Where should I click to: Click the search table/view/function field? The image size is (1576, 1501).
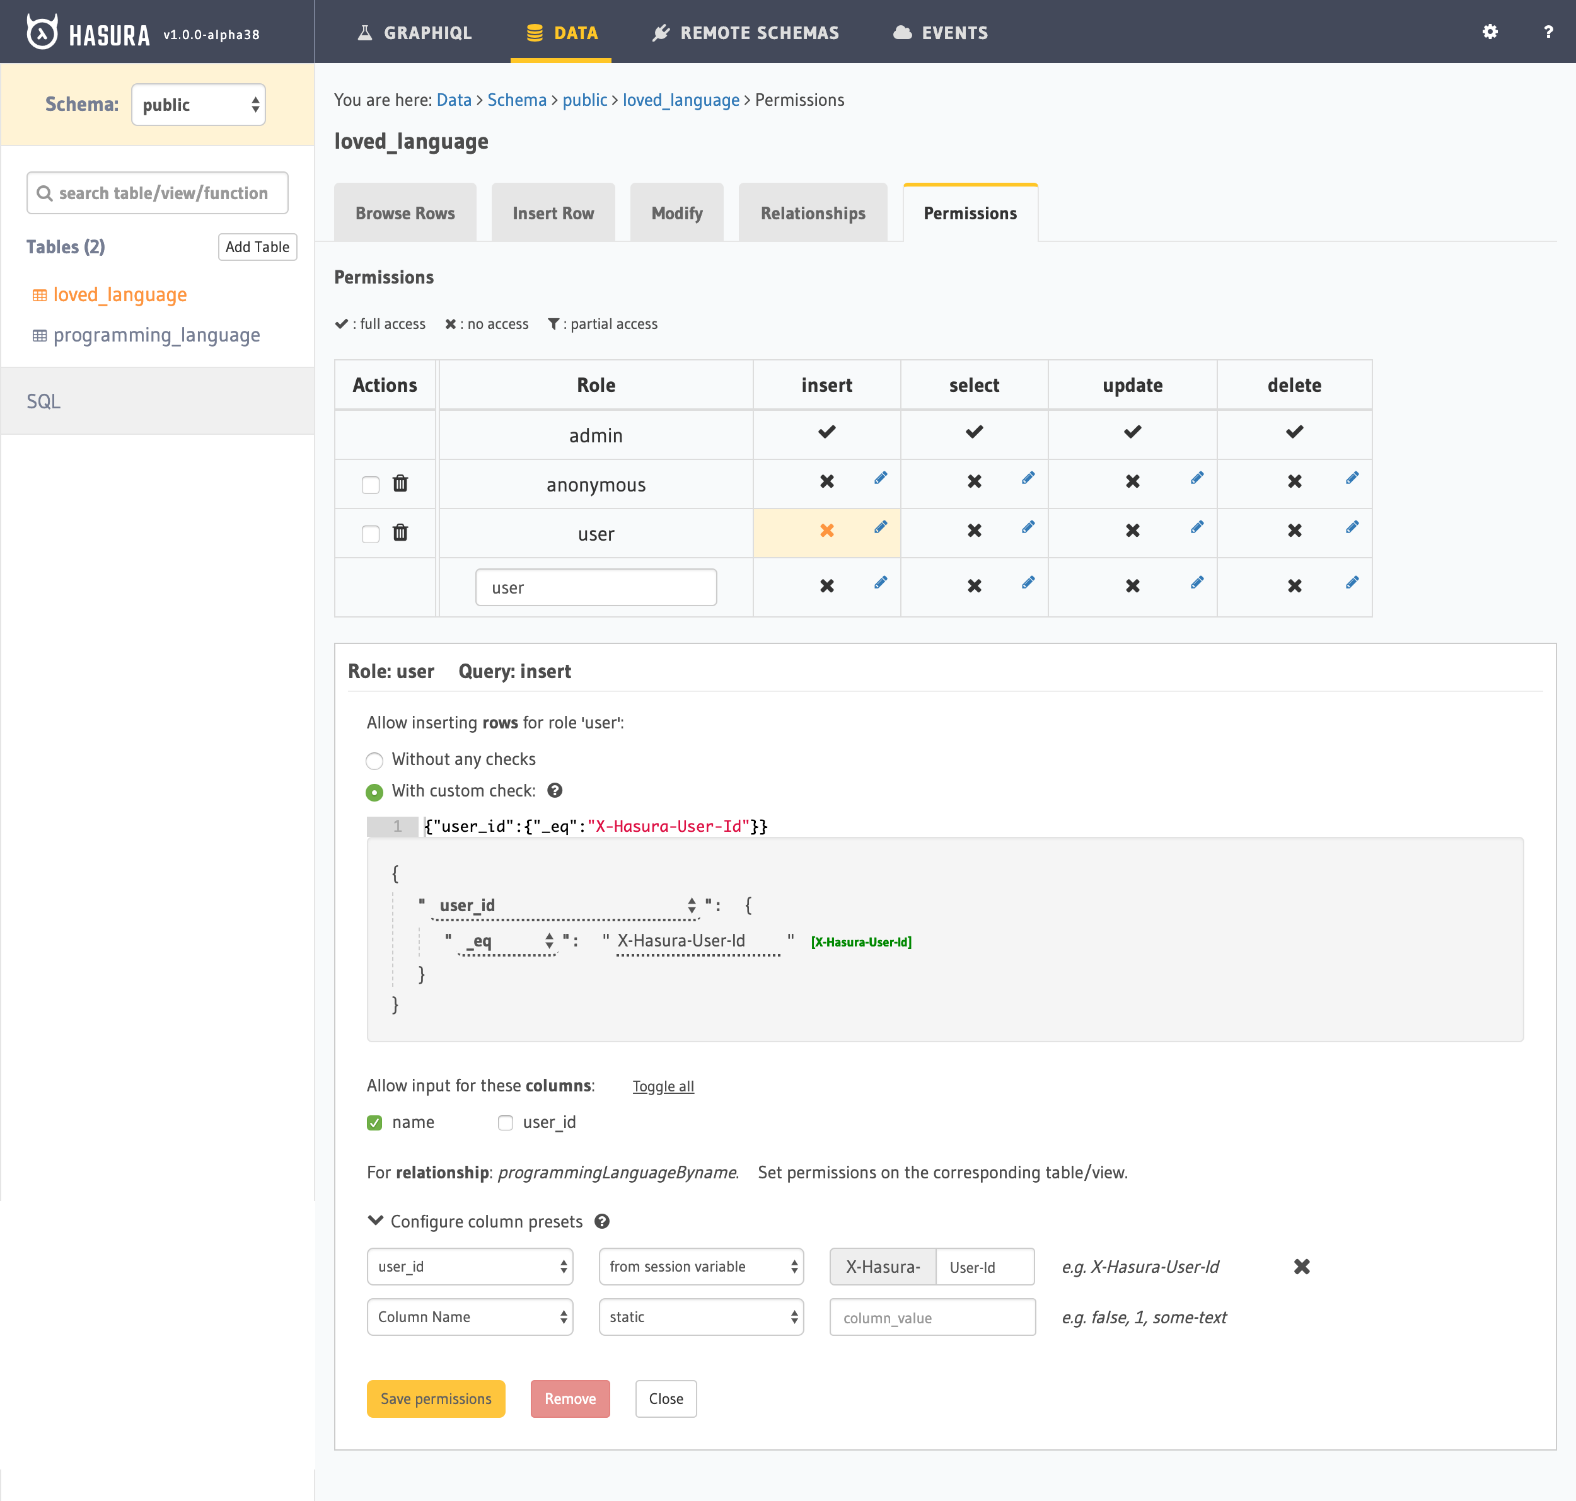[158, 193]
